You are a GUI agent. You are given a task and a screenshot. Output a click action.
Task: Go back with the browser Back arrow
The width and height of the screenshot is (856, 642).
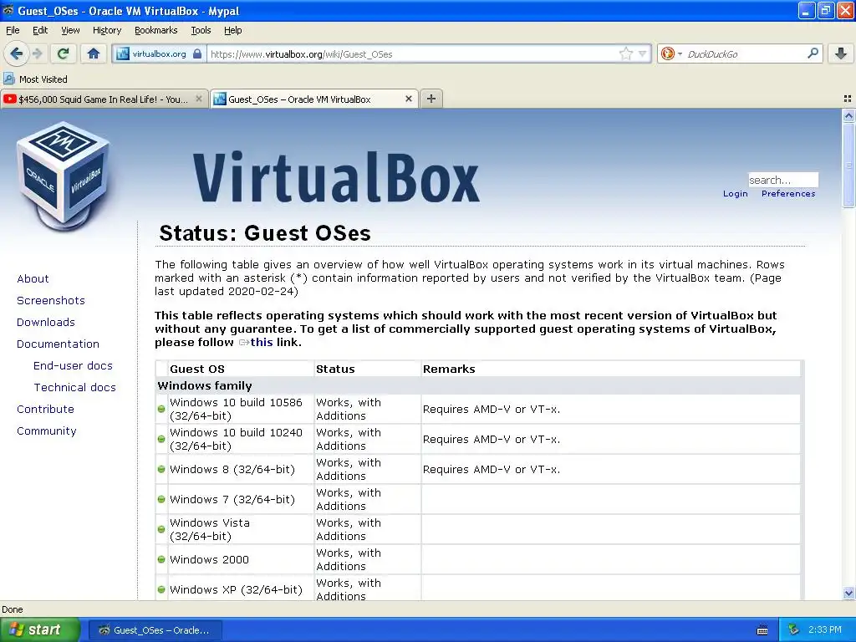(x=16, y=53)
